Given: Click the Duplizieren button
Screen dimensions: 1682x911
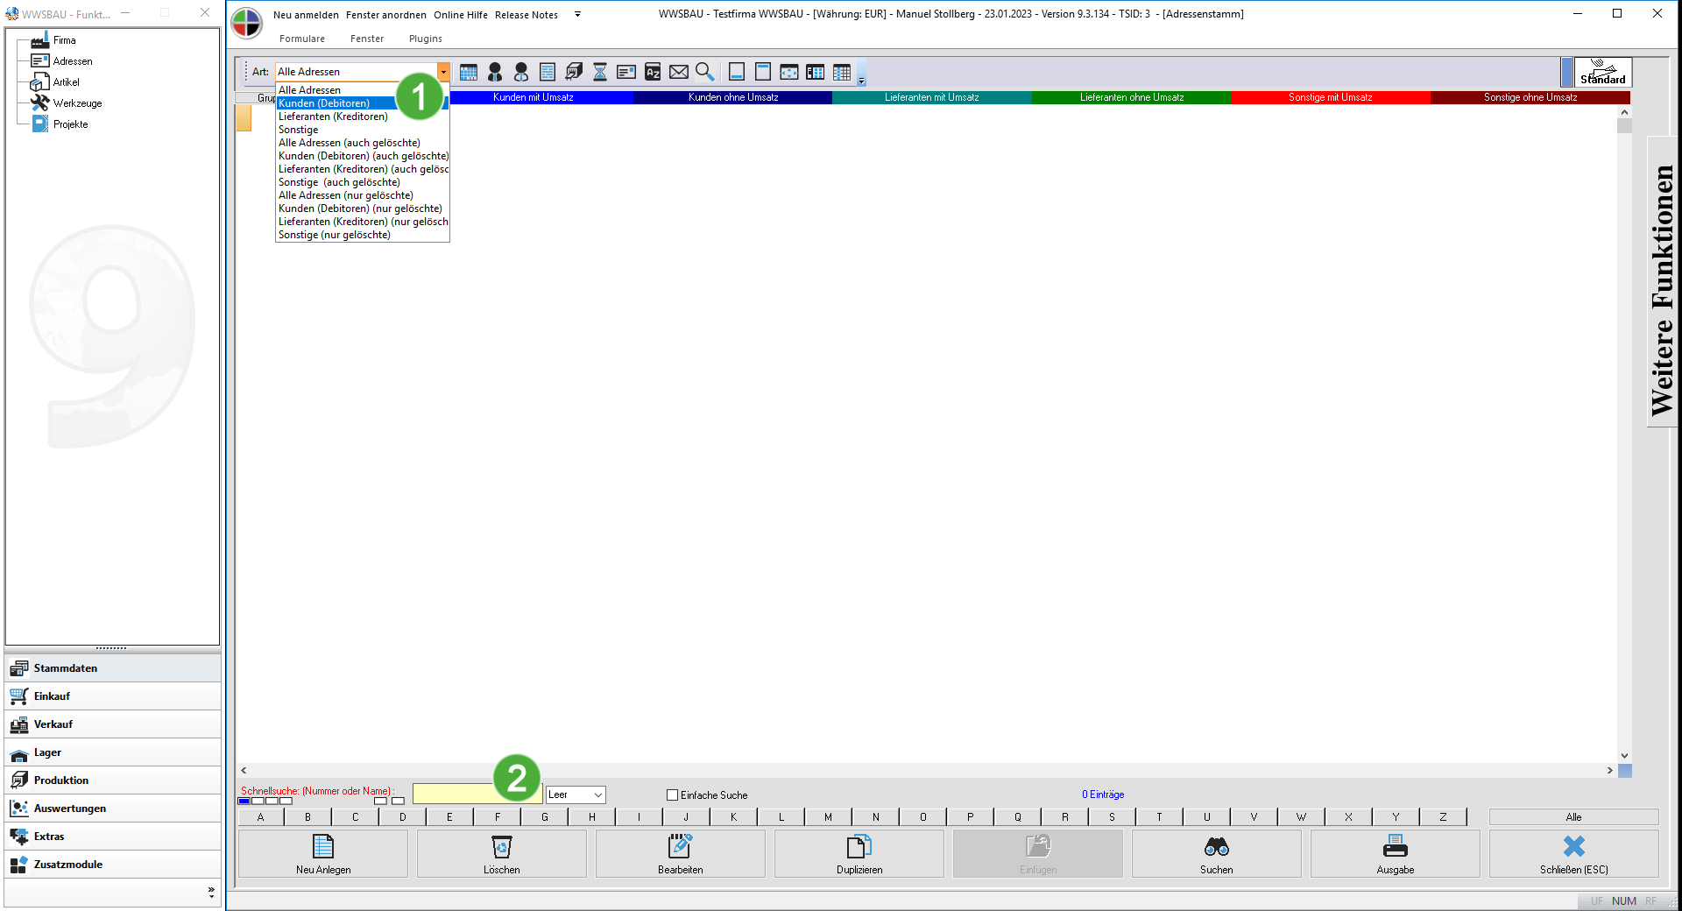Looking at the screenshot, I should click(859, 854).
